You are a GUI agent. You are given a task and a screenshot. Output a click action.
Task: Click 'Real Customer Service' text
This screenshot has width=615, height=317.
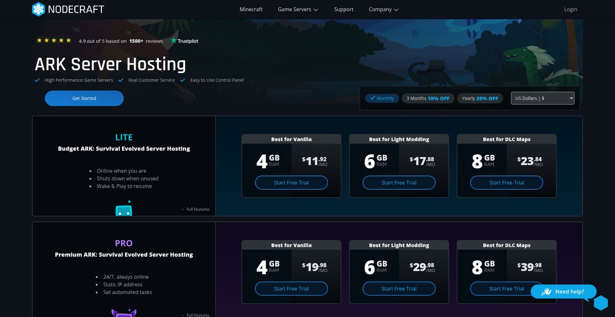(x=151, y=80)
